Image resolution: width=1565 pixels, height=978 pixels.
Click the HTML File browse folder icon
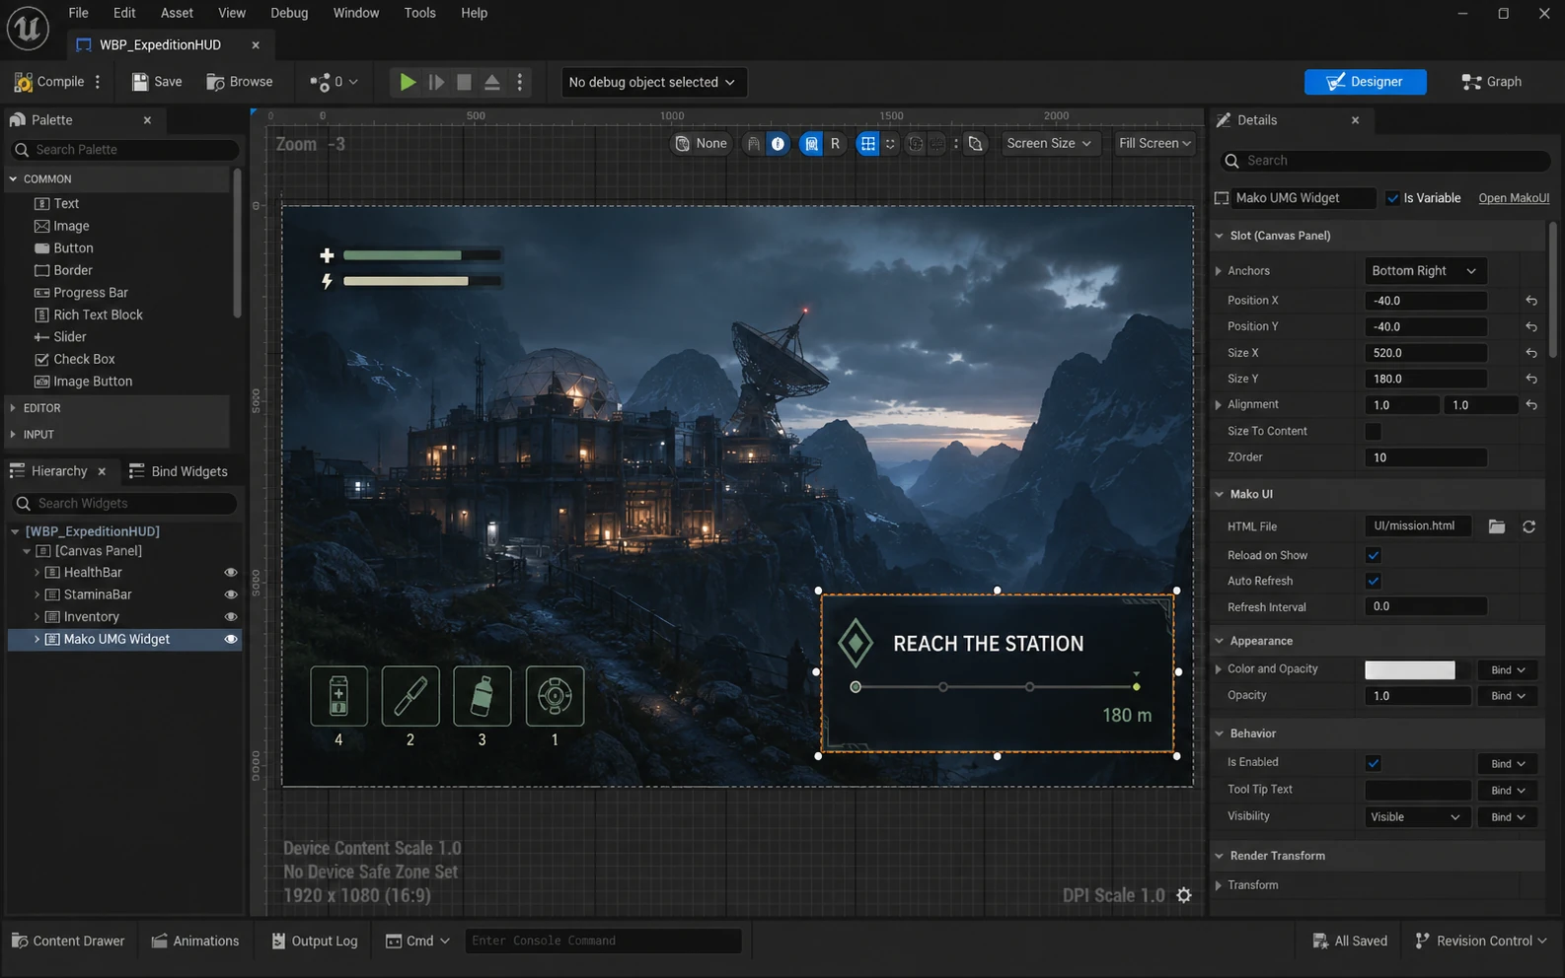tap(1497, 526)
